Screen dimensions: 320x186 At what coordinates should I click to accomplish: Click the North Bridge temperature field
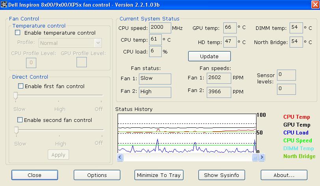[x=296, y=42]
